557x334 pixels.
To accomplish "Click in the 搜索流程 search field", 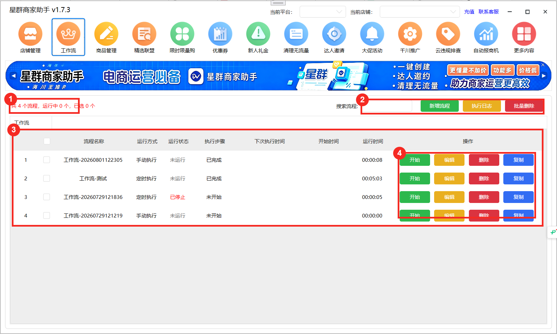I will (x=386, y=106).
